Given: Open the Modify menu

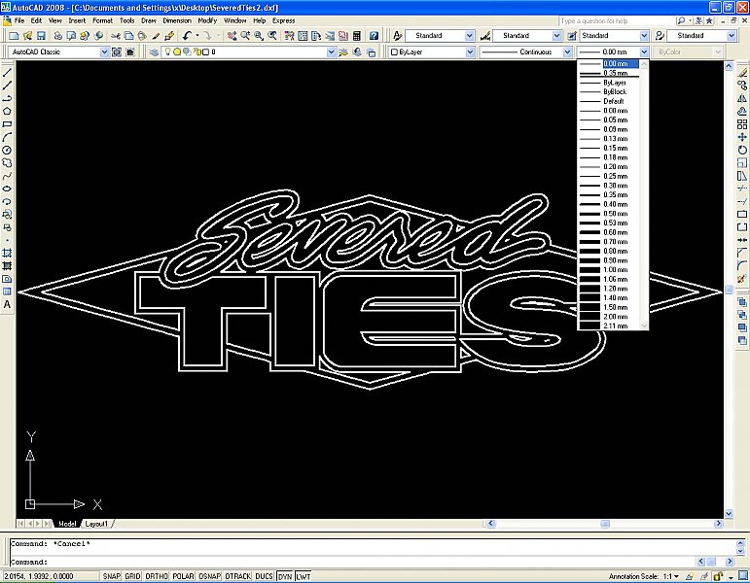Looking at the screenshot, I should pos(207,19).
